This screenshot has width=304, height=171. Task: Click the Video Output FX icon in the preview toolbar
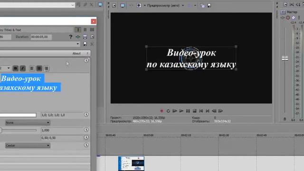(131, 5)
